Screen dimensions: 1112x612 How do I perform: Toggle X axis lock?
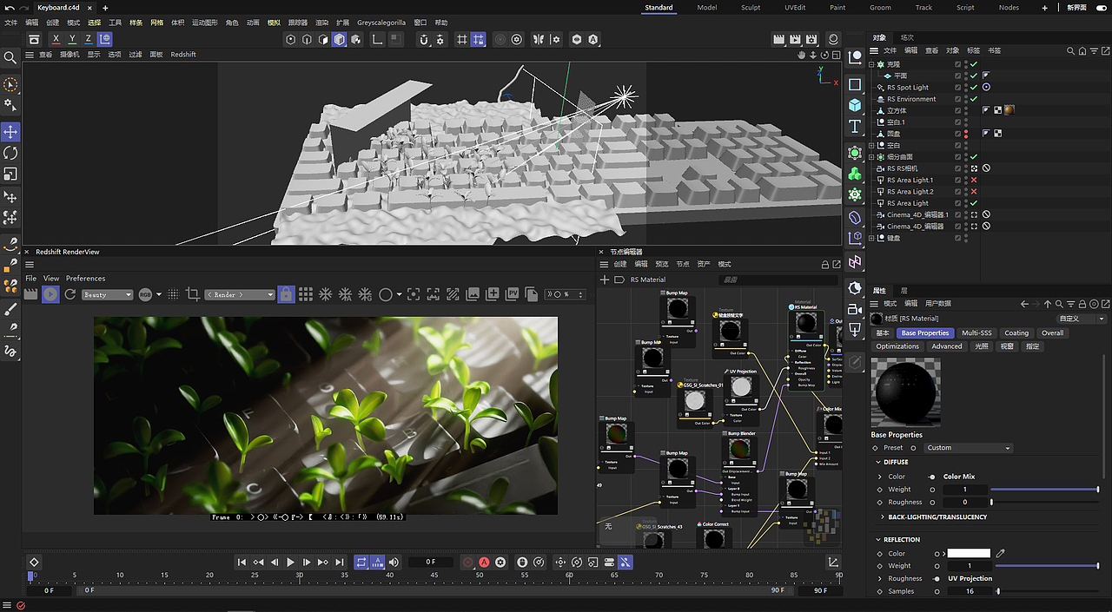click(x=56, y=39)
